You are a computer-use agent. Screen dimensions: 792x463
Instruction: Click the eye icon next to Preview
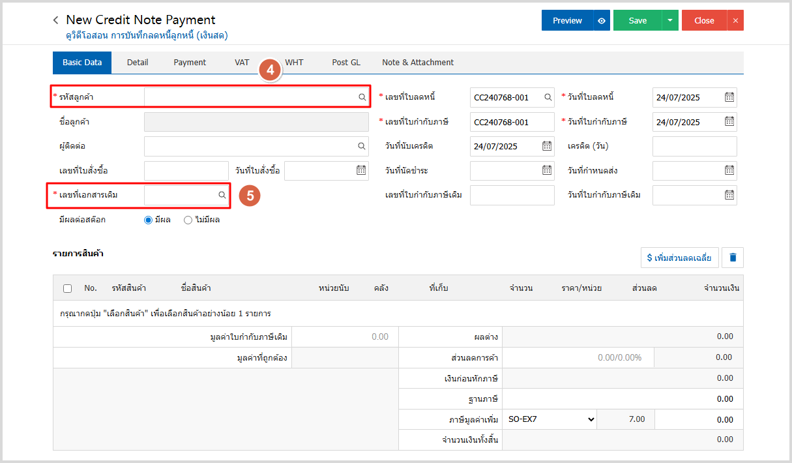tap(602, 20)
